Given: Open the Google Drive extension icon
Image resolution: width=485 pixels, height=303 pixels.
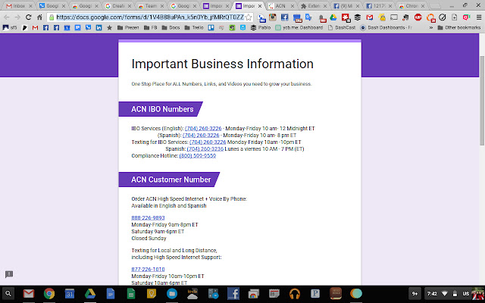Looking at the screenshot, I should pos(333,17).
